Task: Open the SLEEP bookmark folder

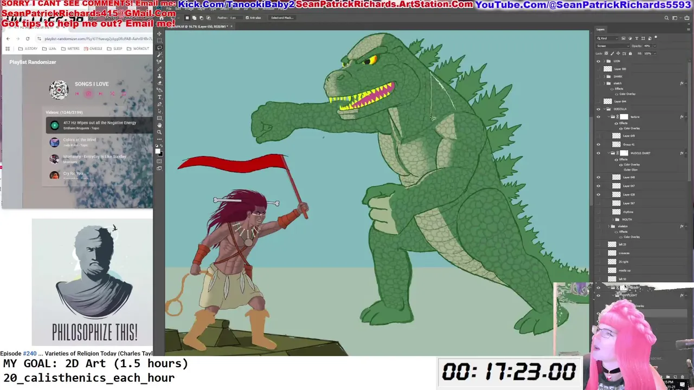Action: point(114,48)
